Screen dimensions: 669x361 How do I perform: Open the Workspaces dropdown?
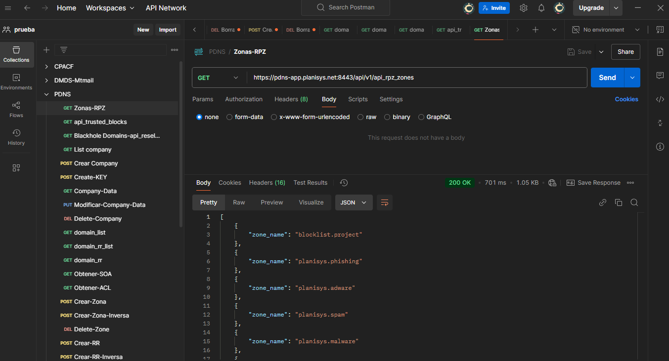[x=110, y=8]
